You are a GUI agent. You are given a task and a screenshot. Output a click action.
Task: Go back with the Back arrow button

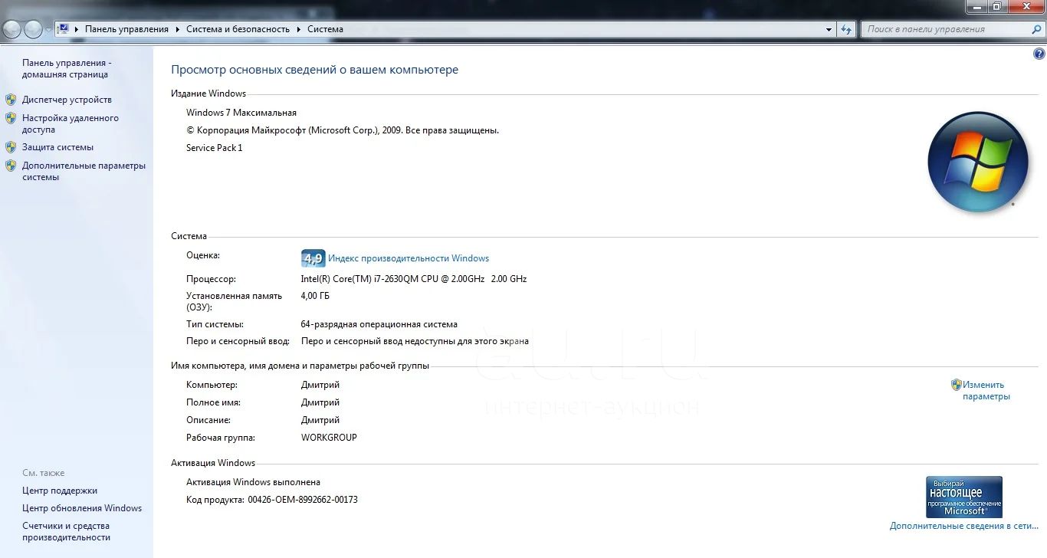12,30
